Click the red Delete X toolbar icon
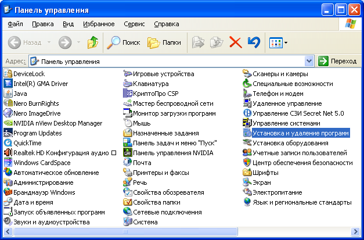The image size is (364, 240). coord(235,42)
